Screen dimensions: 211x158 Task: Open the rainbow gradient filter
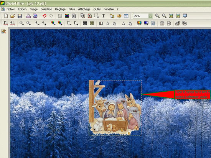(139, 23)
